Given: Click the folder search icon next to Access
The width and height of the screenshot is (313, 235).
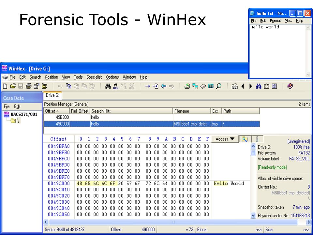Looking at the screenshot, I should coord(245,139).
